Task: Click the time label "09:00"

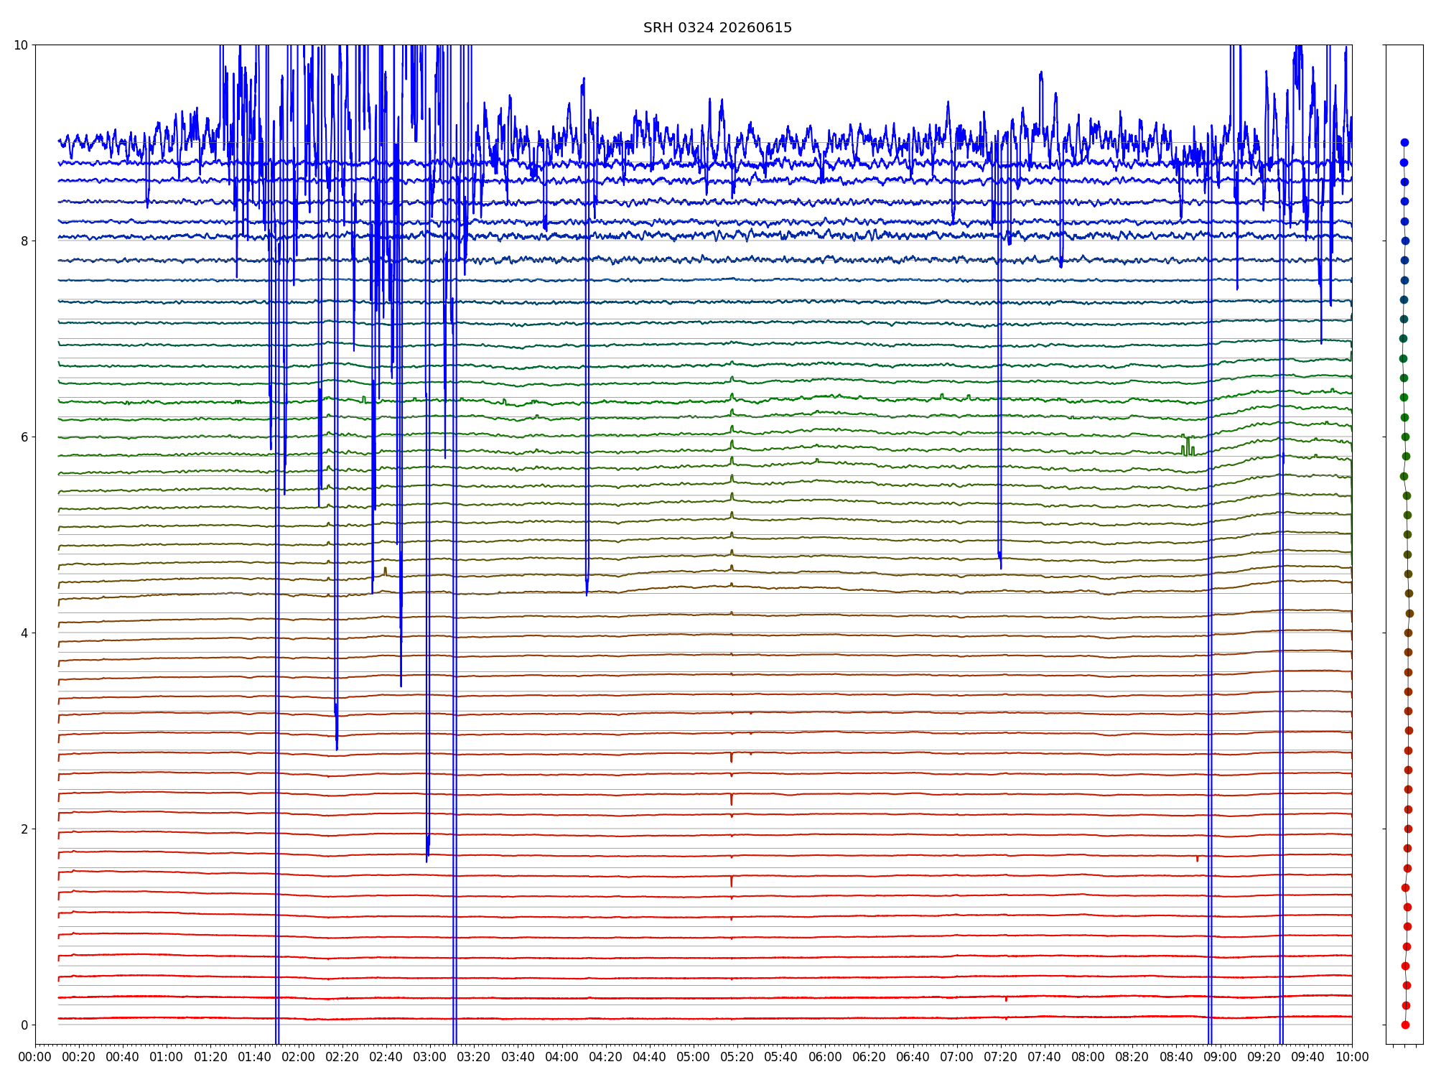Action: point(1221,1058)
